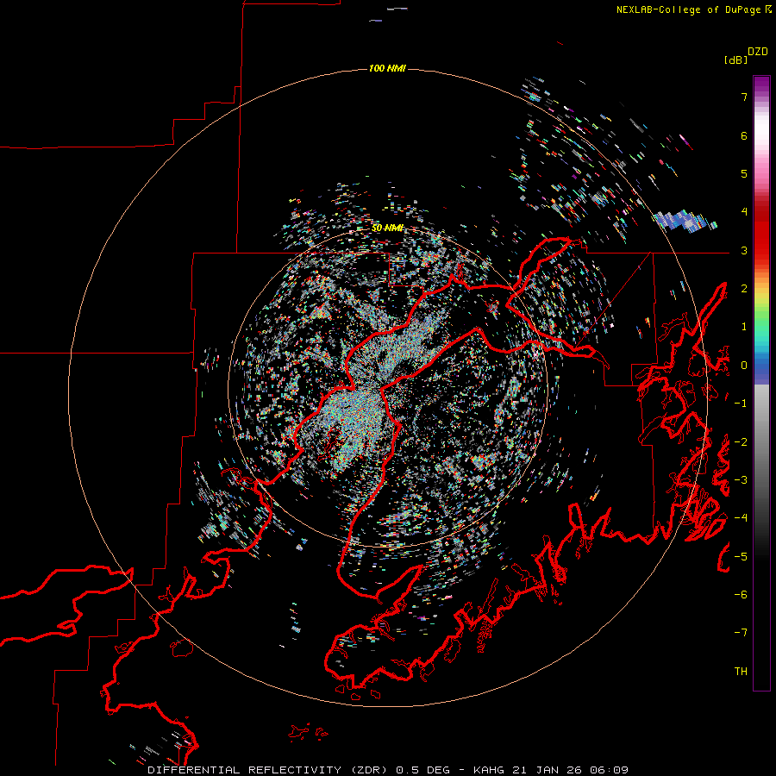Click the 4 dB scale label
Viewport: 776px width, 776px height.
(744, 212)
